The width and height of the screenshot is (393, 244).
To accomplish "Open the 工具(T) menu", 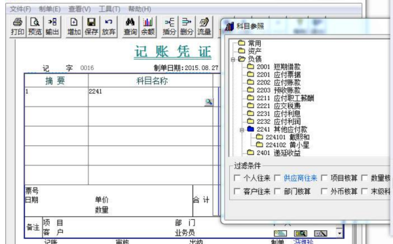I will [109, 9].
